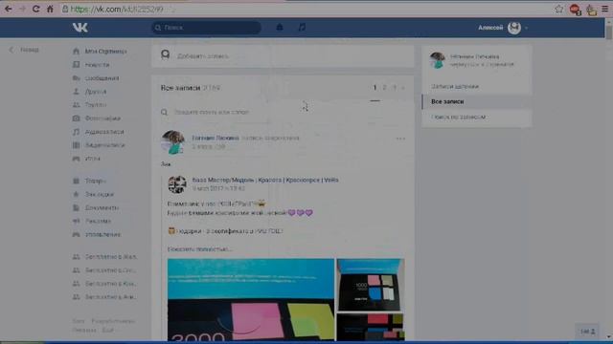
Task: Open the red browser extension icon
Action: pos(575,10)
